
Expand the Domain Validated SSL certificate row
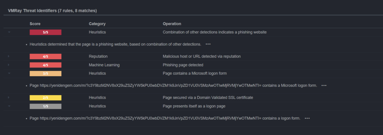(x=9, y=97)
